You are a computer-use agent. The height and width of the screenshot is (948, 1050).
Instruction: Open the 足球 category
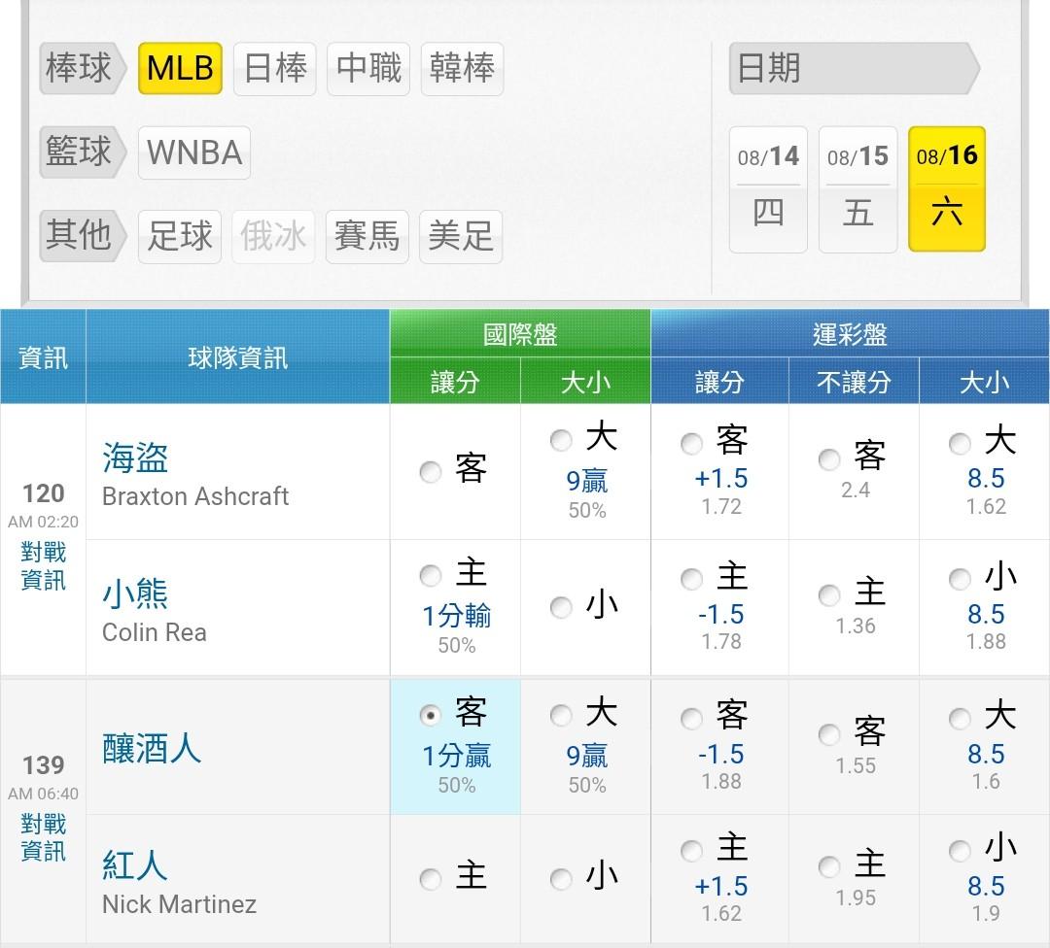(180, 236)
